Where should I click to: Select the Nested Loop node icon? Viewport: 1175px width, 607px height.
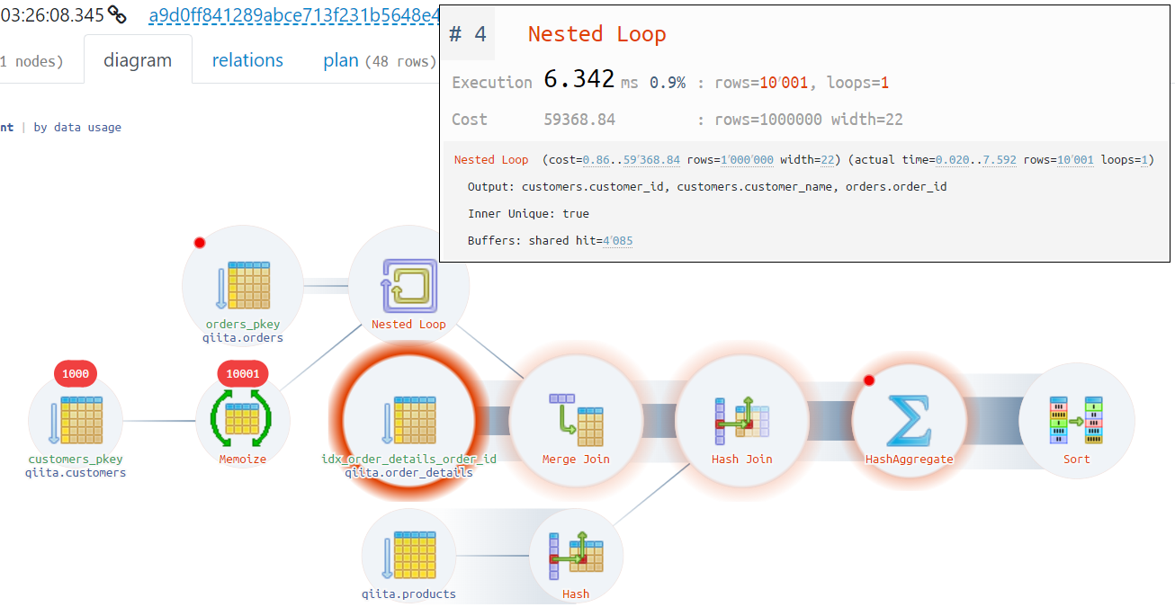click(x=409, y=283)
